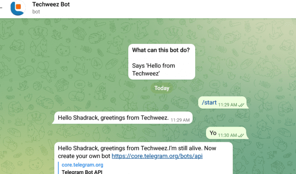Click the 11:29 AM timestamp on '/start' message
The image size is (296, 174).
[x=228, y=105]
